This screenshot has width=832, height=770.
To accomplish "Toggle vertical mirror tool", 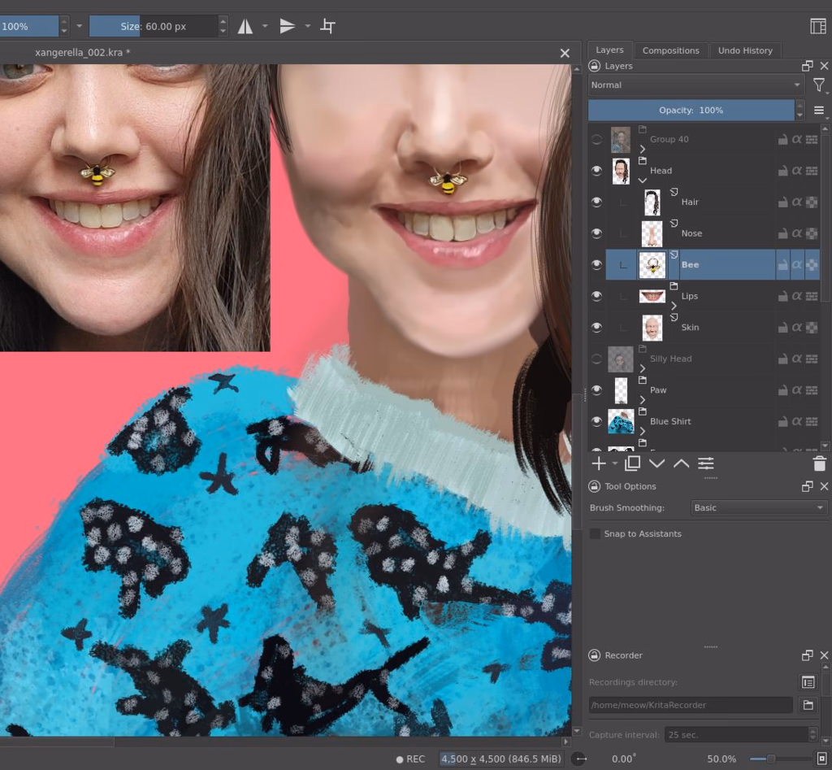I will click(288, 26).
